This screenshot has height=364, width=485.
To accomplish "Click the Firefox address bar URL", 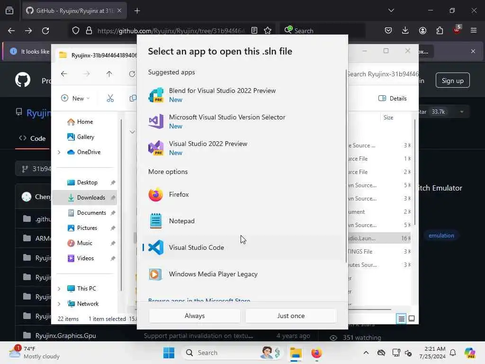I will 171,31.
